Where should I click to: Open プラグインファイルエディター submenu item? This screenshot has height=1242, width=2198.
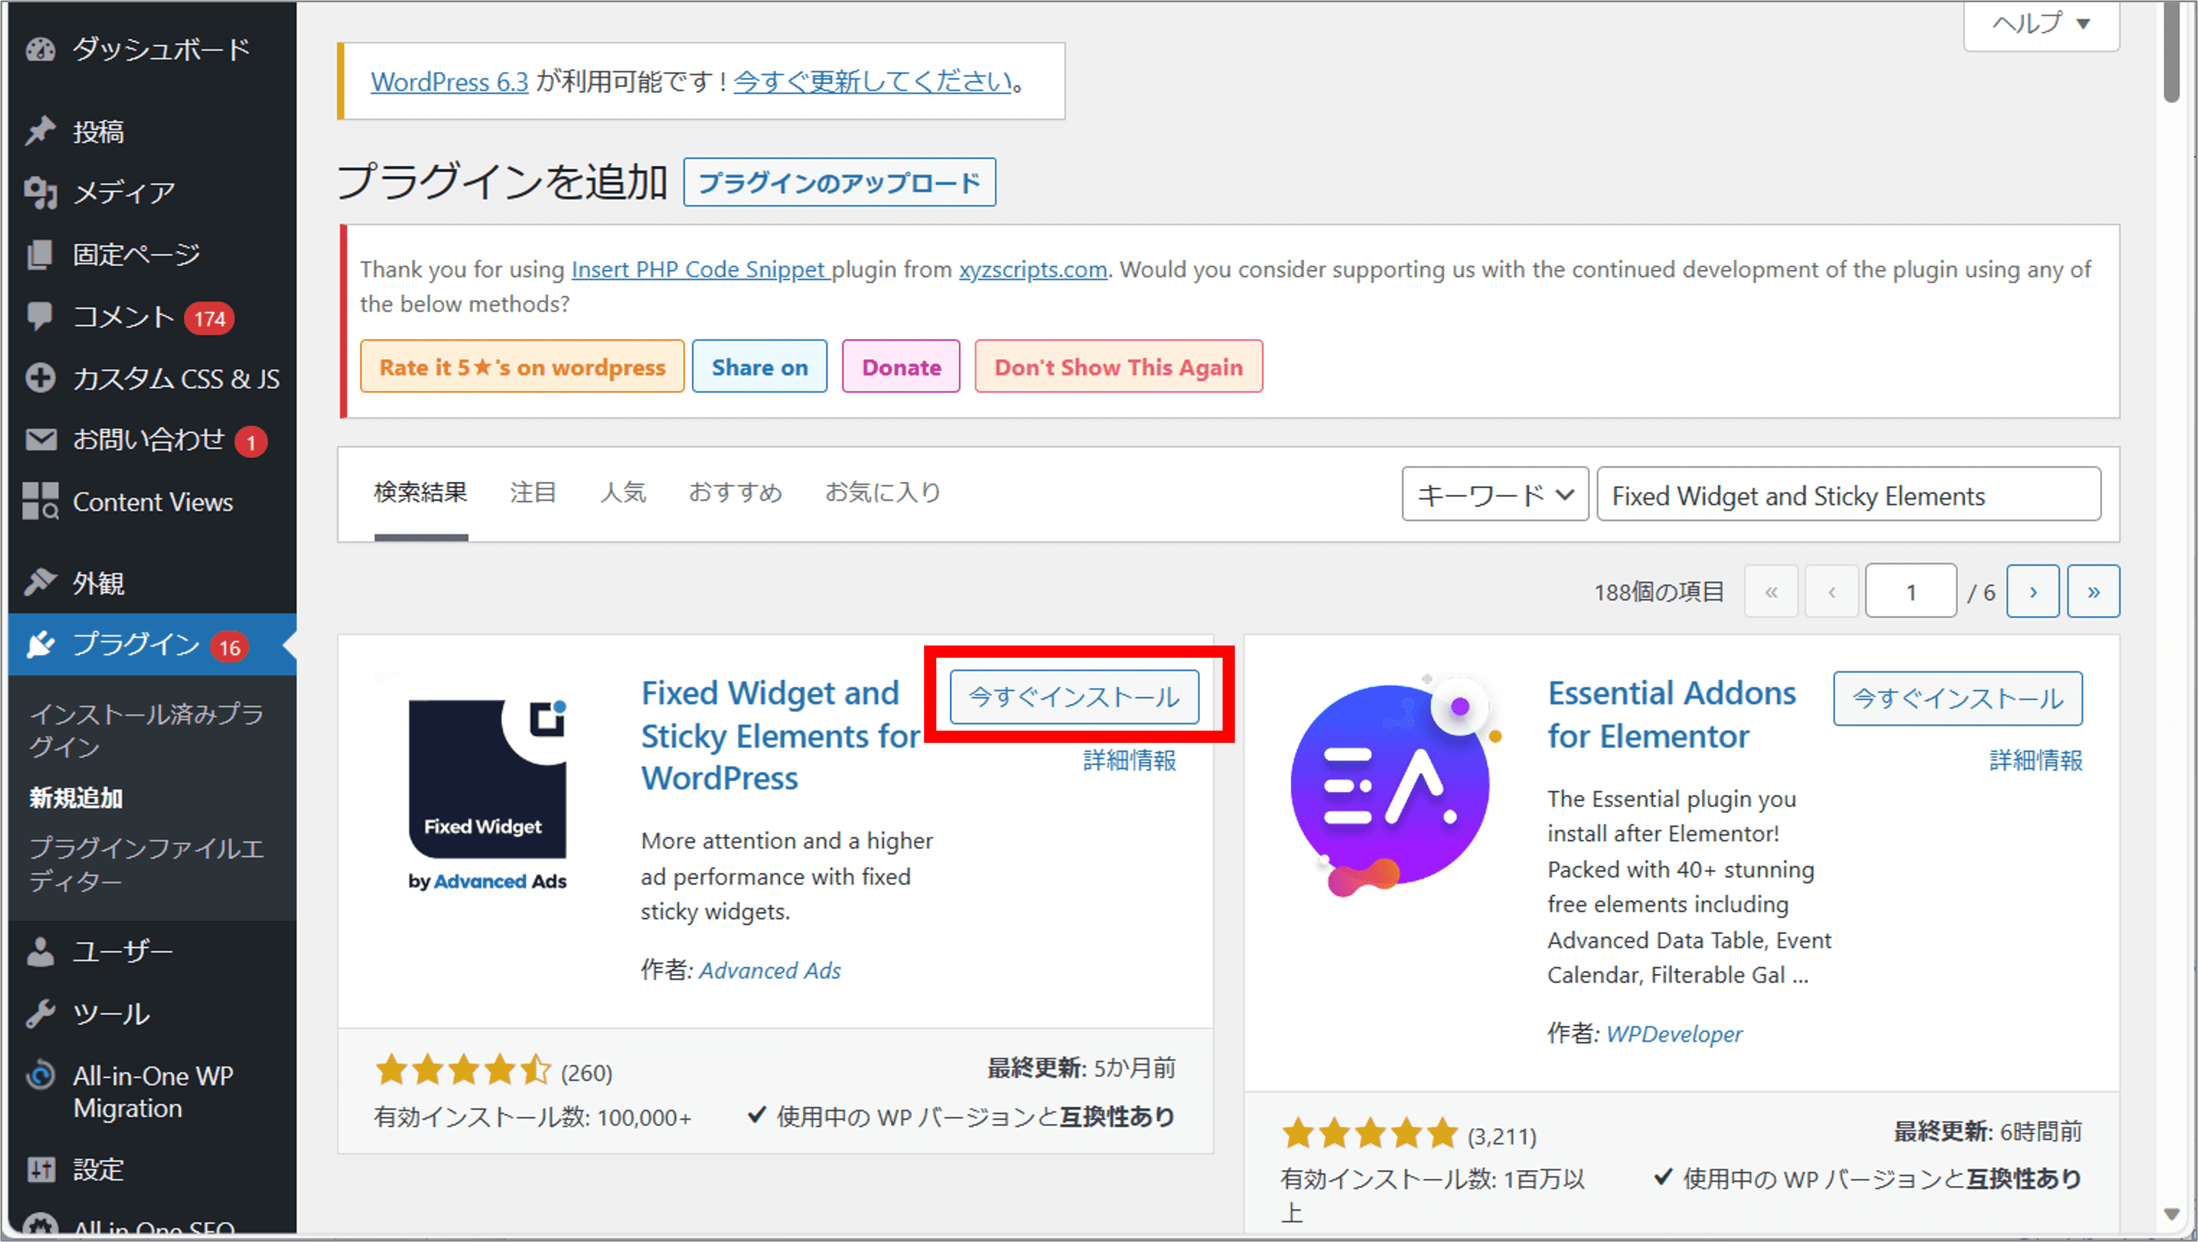pos(146,864)
